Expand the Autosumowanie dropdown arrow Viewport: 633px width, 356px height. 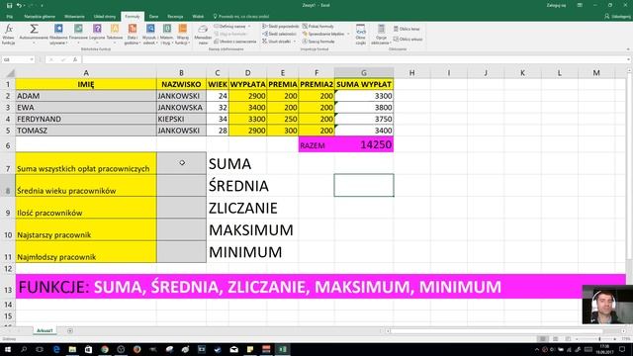(34, 43)
